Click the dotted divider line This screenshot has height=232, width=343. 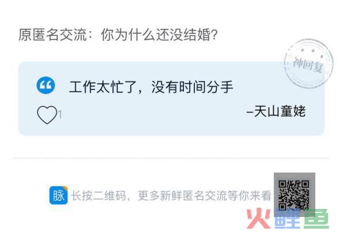[172, 158]
